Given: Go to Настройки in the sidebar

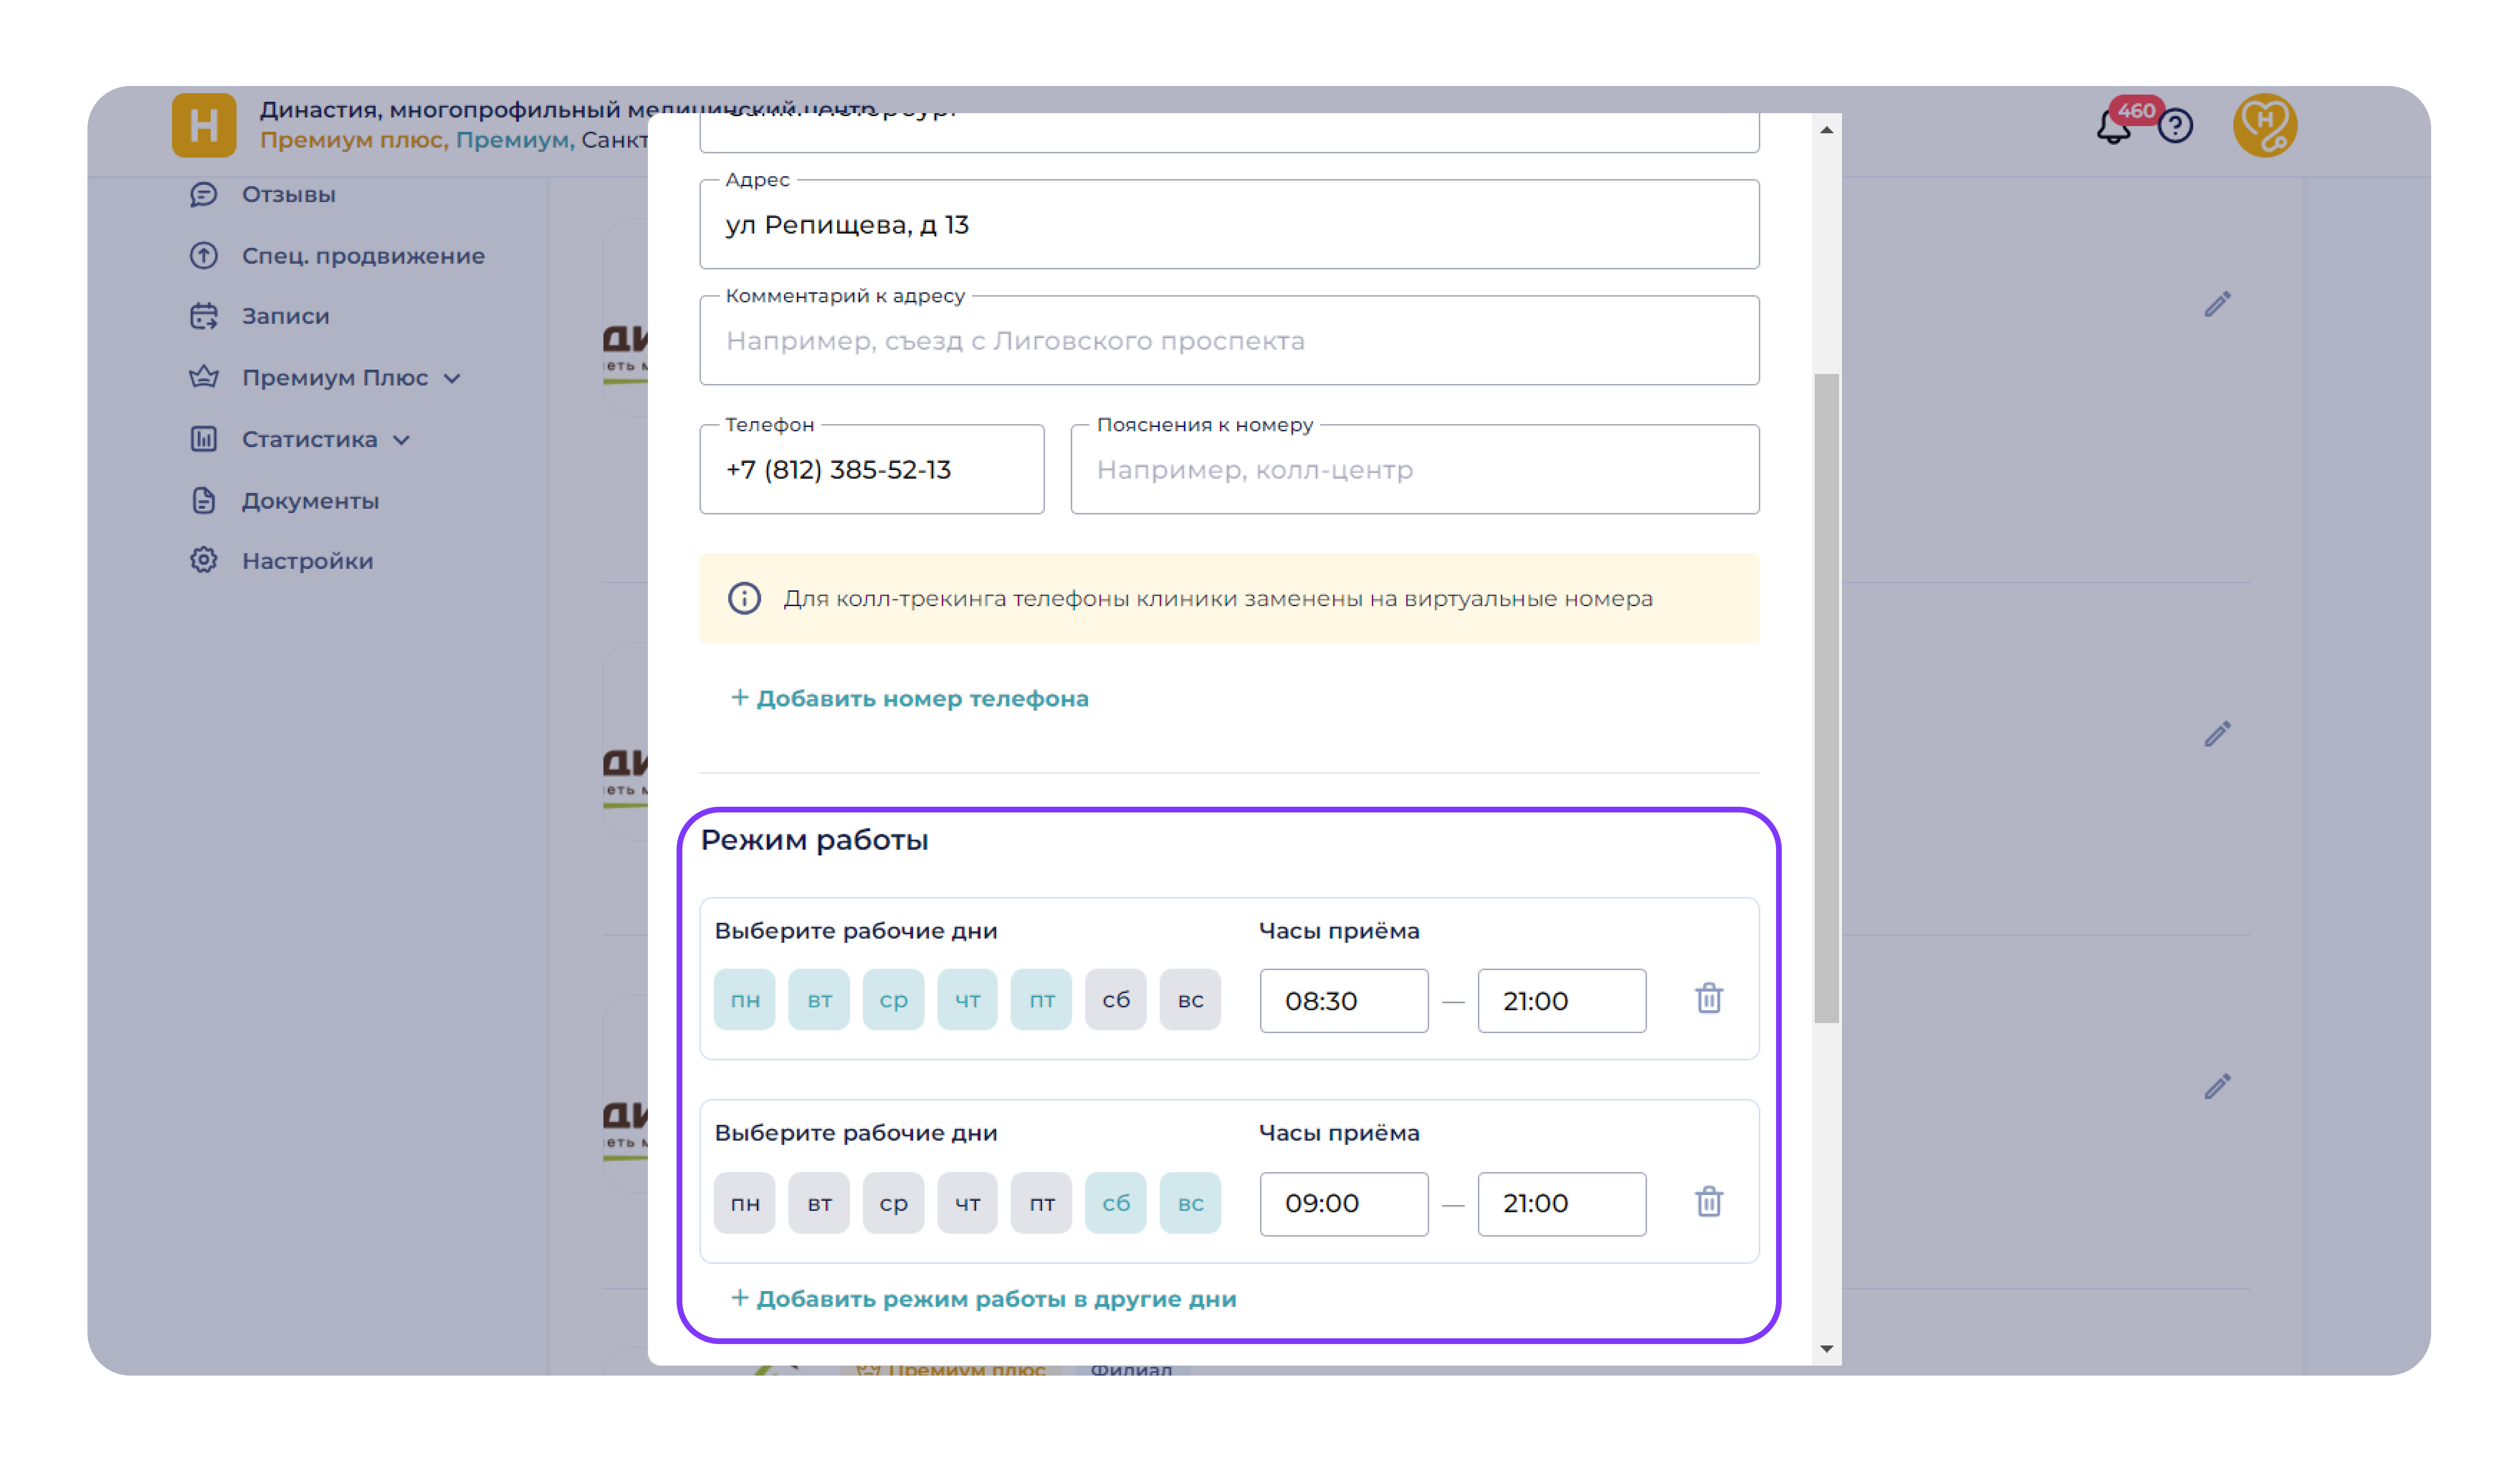Looking at the screenshot, I should tap(307, 562).
